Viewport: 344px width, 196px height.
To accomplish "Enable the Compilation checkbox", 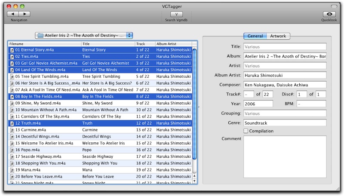I will pyautogui.click(x=246, y=131).
